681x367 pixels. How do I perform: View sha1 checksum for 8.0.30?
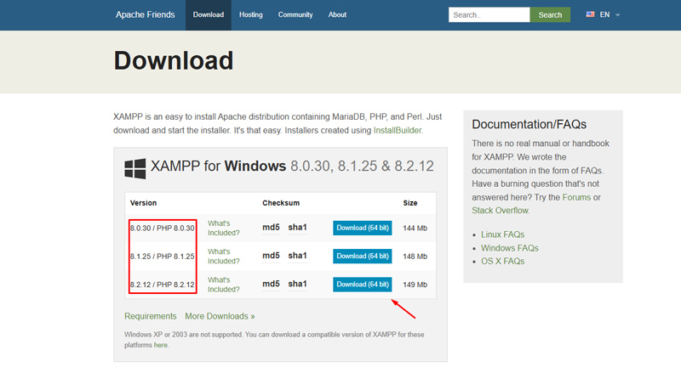pos(297,228)
